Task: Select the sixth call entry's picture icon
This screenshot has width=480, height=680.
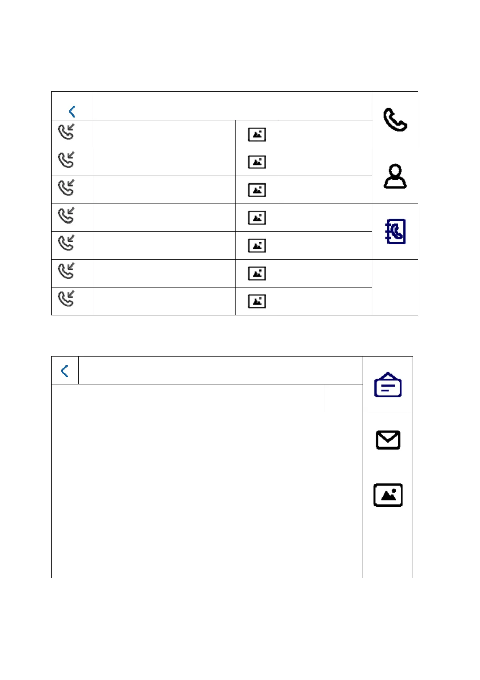Action: point(257,273)
